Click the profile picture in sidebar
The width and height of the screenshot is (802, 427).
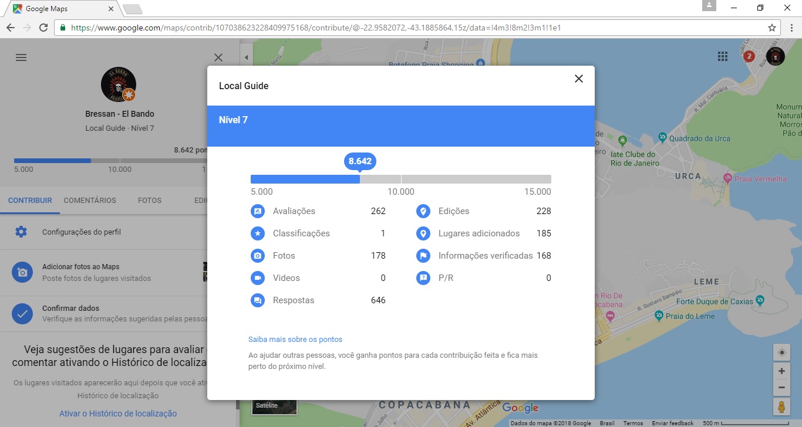tap(119, 84)
